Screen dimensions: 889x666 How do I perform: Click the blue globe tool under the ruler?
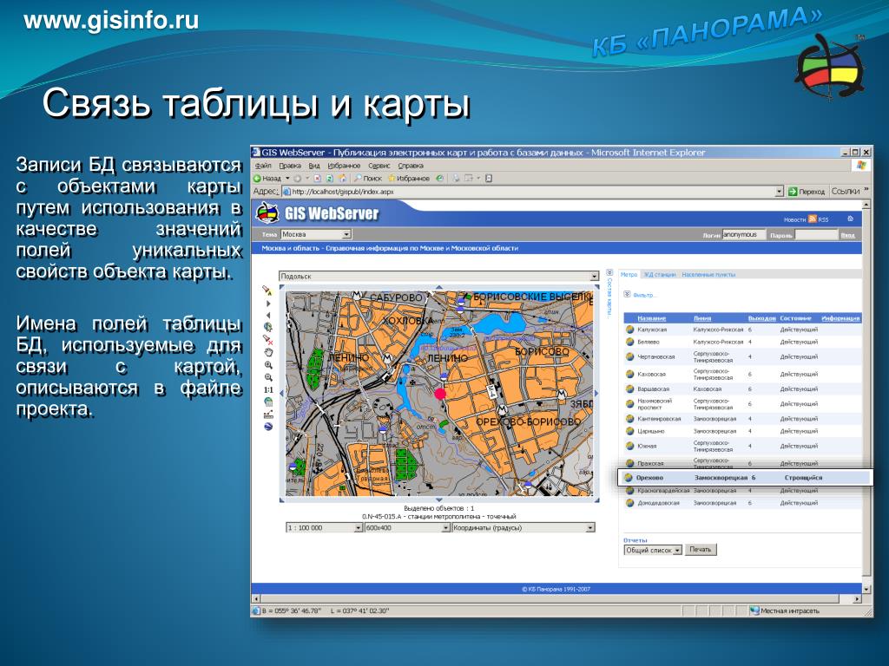pos(268,427)
